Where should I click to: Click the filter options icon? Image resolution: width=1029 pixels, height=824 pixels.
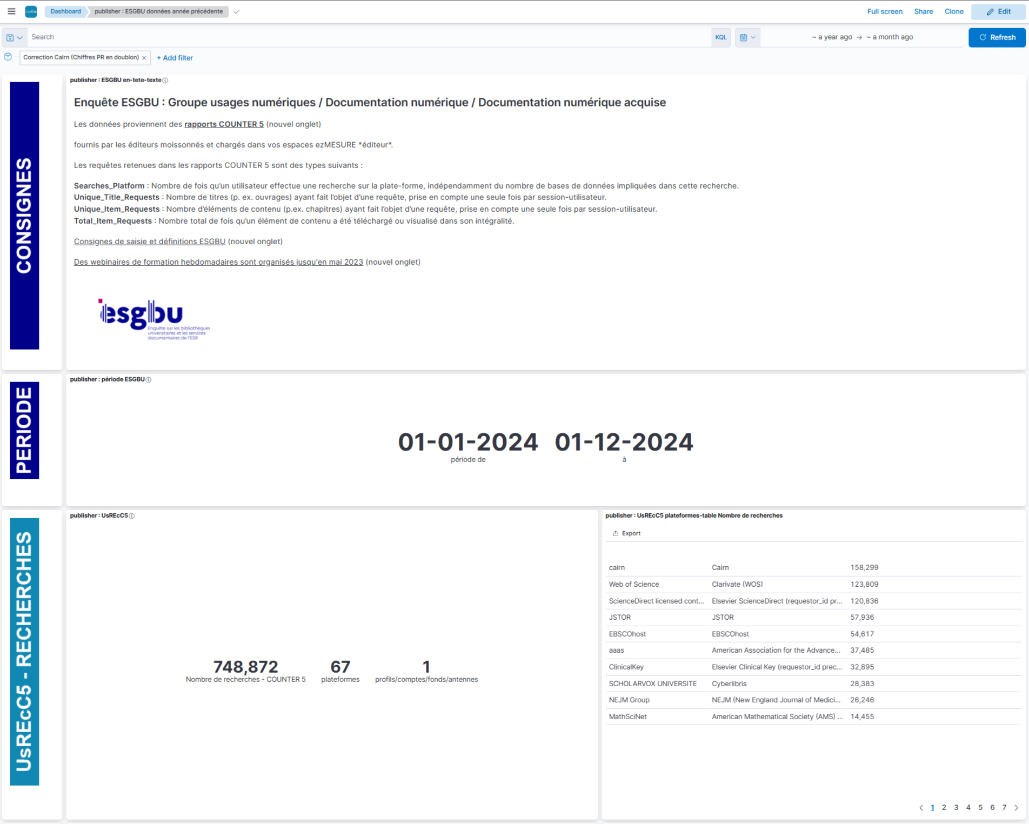point(8,57)
